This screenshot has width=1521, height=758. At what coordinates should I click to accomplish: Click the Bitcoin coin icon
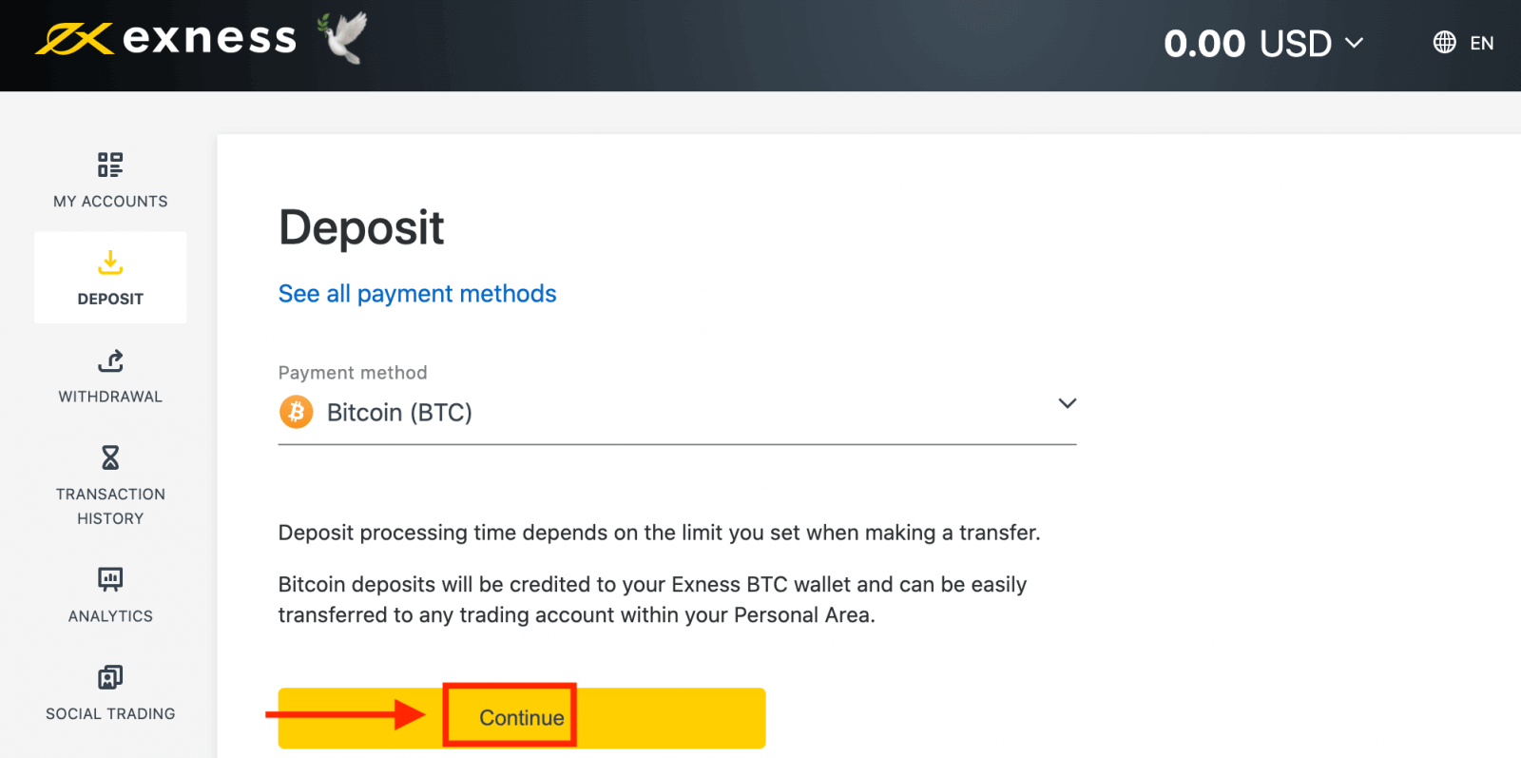coord(297,412)
